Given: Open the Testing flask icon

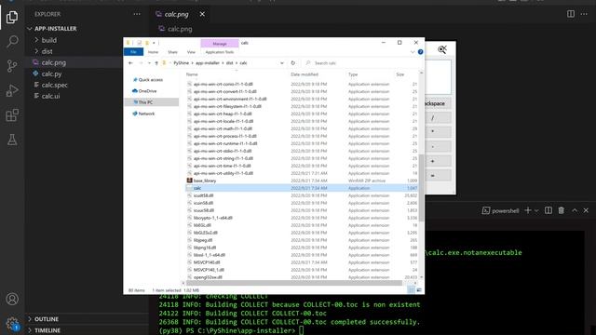Looking at the screenshot, I should click(12, 140).
